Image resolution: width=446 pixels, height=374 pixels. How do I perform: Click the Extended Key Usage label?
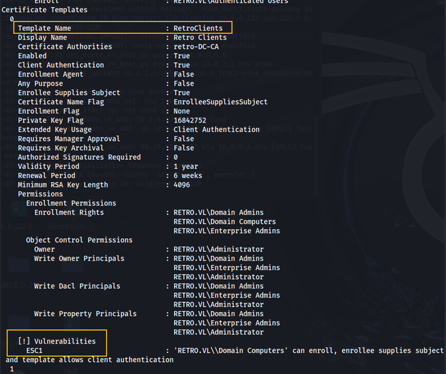(54, 130)
